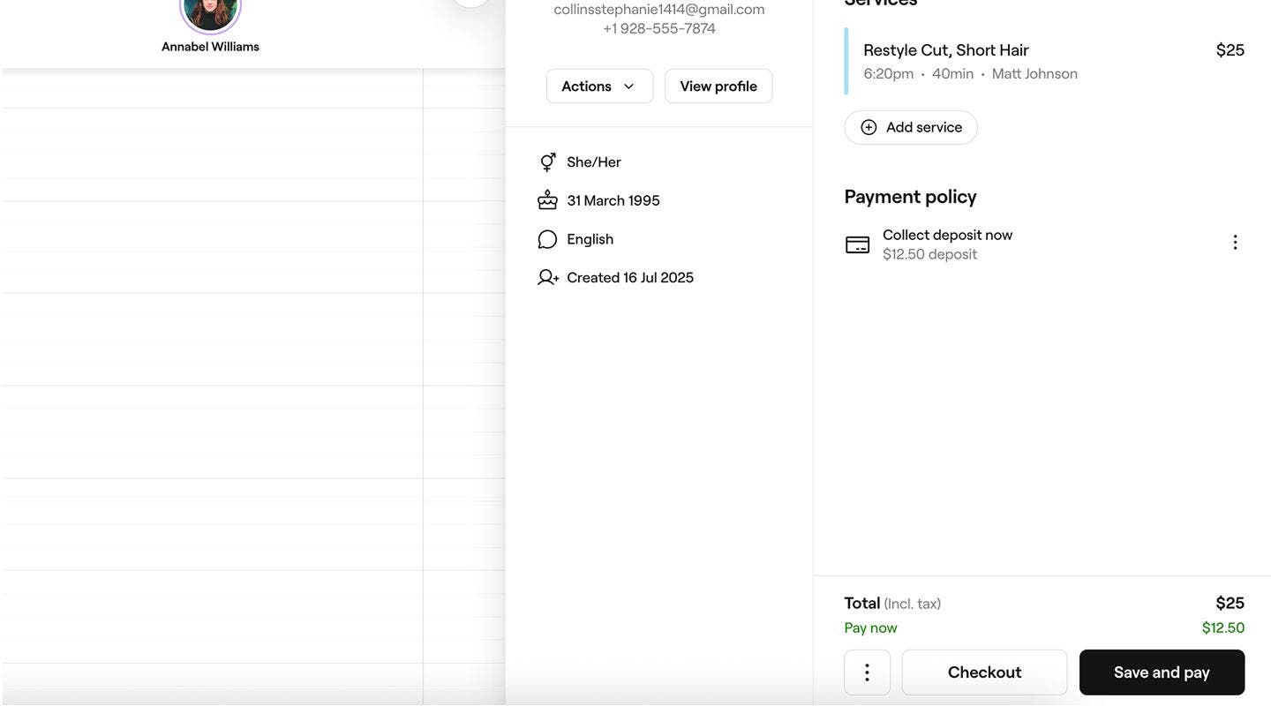1271x706 pixels.
Task: Open more options beside Checkout button
Action: pos(867,672)
